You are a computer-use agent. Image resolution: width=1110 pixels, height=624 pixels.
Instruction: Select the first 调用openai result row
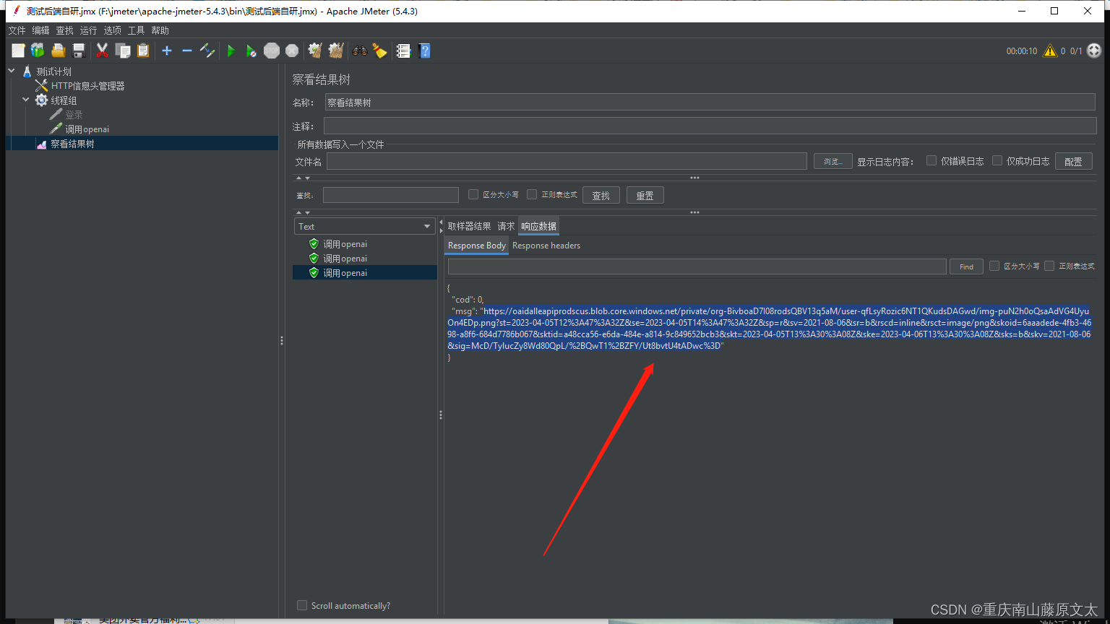365,244
